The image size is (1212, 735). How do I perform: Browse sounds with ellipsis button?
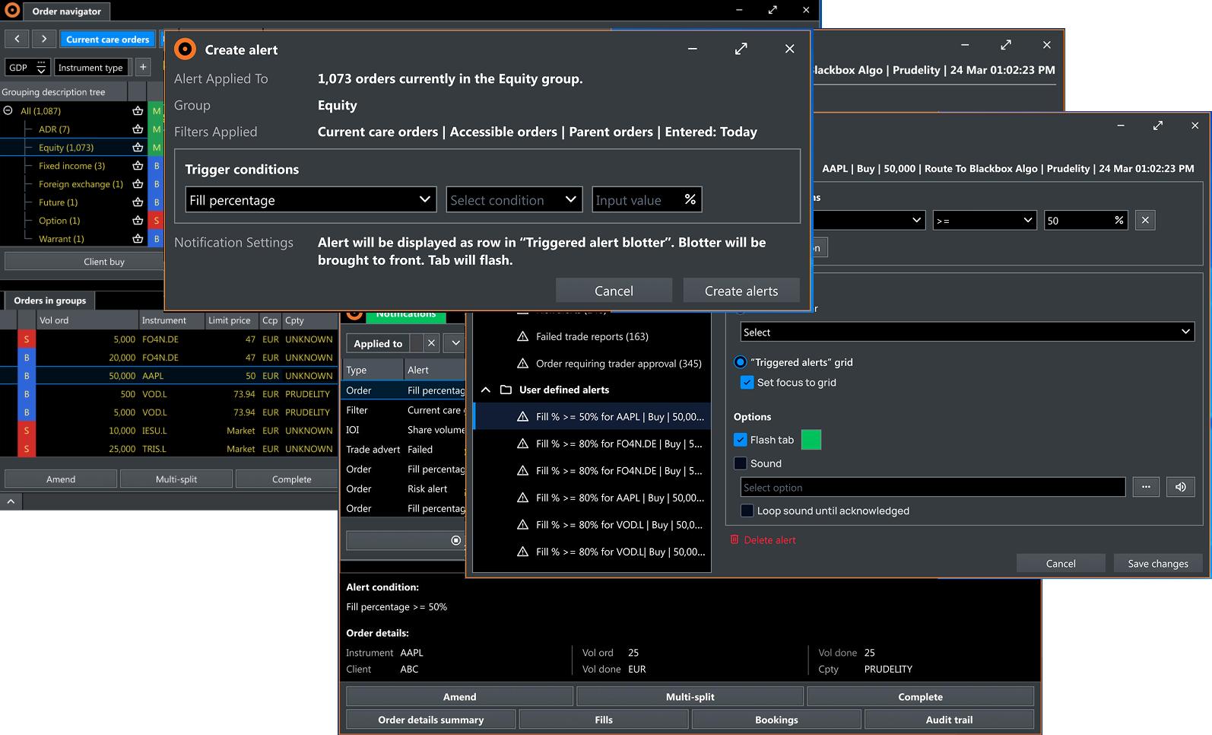click(x=1146, y=487)
